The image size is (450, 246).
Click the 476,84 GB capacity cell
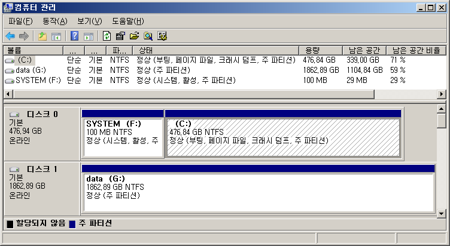pyautogui.click(x=319, y=60)
